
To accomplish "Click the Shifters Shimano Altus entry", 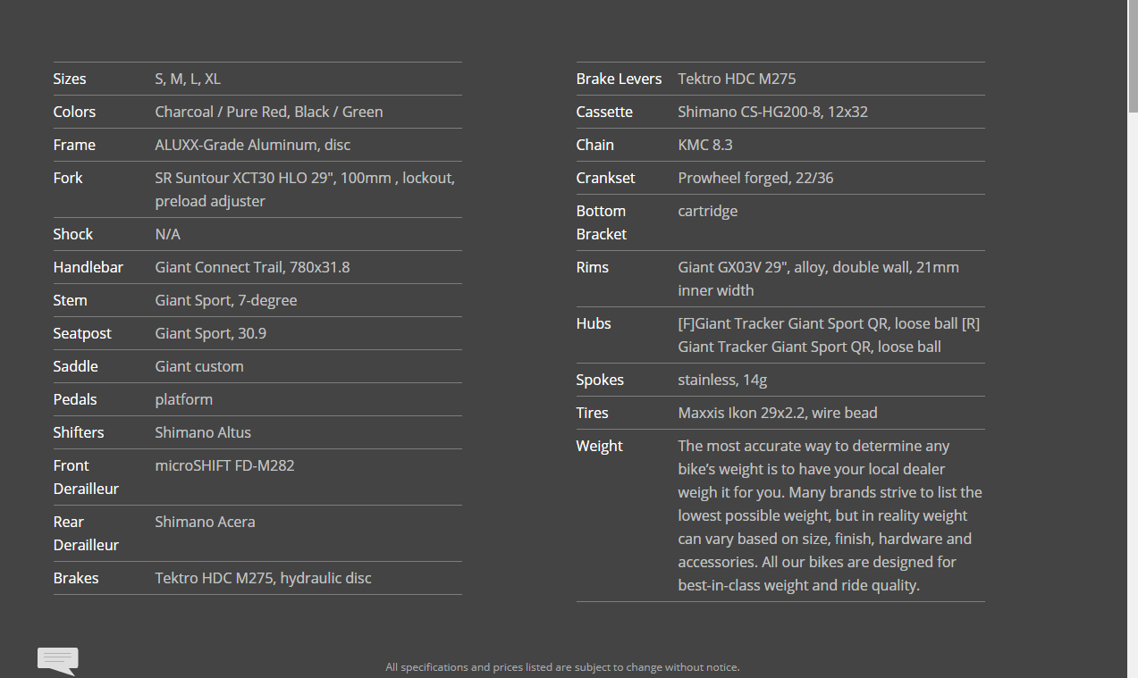I will coord(203,432).
